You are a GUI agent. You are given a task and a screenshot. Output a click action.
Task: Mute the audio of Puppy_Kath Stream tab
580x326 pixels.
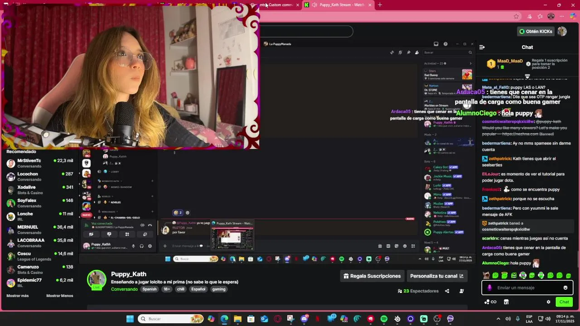coord(314,5)
